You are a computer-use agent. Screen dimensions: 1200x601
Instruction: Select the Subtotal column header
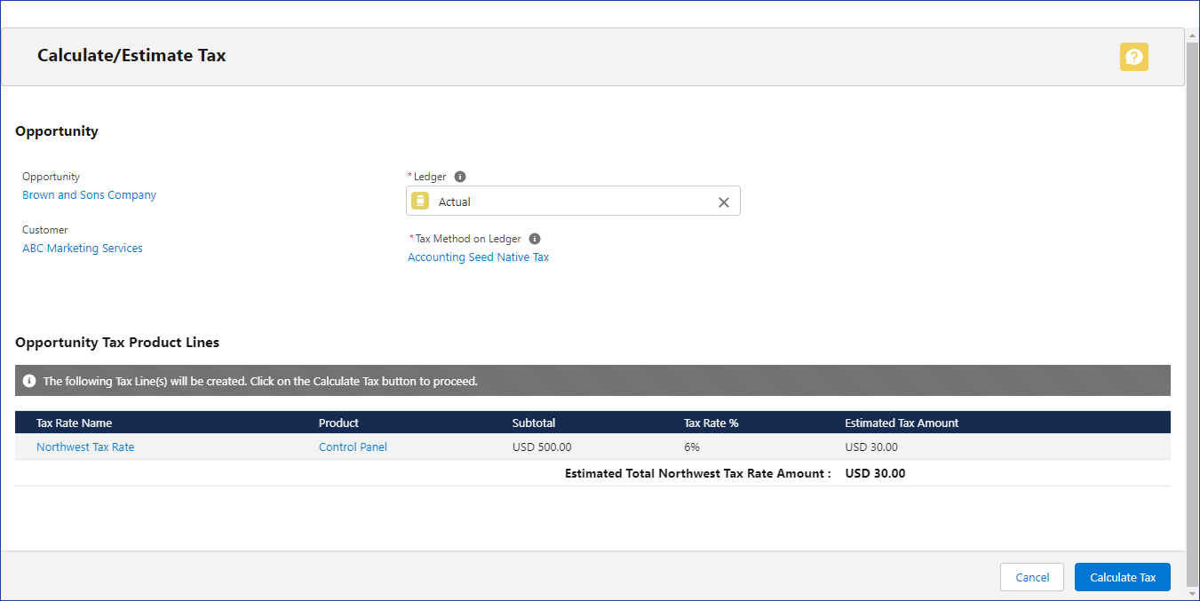point(533,423)
